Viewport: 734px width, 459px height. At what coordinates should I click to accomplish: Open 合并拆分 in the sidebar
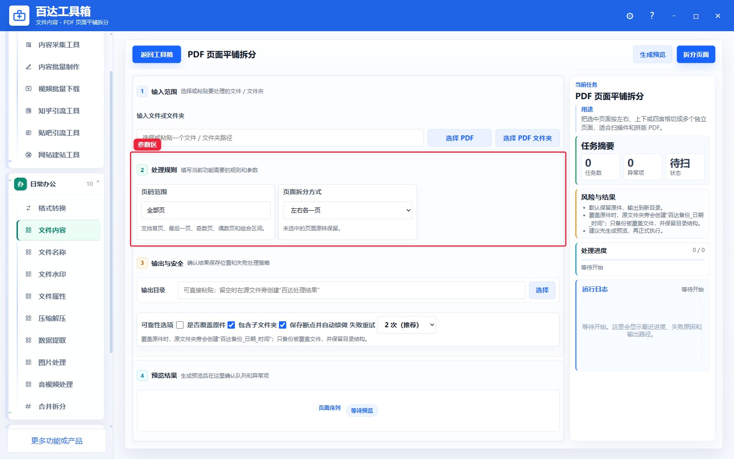(59, 407)
